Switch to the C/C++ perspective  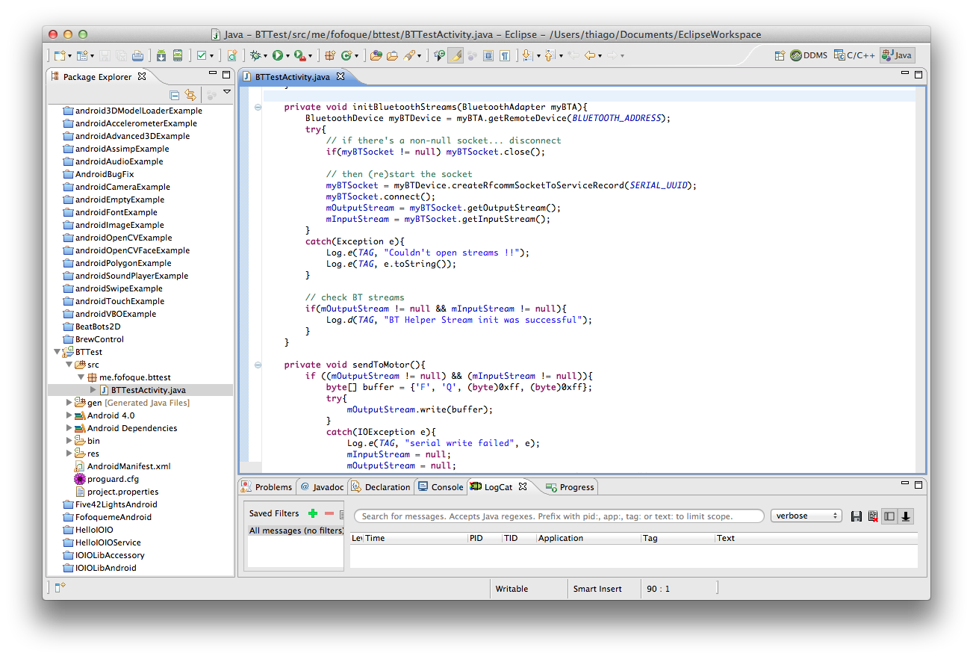854,55
